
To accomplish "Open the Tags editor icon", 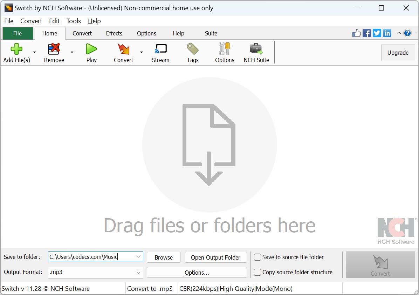I will pos(192,49).
